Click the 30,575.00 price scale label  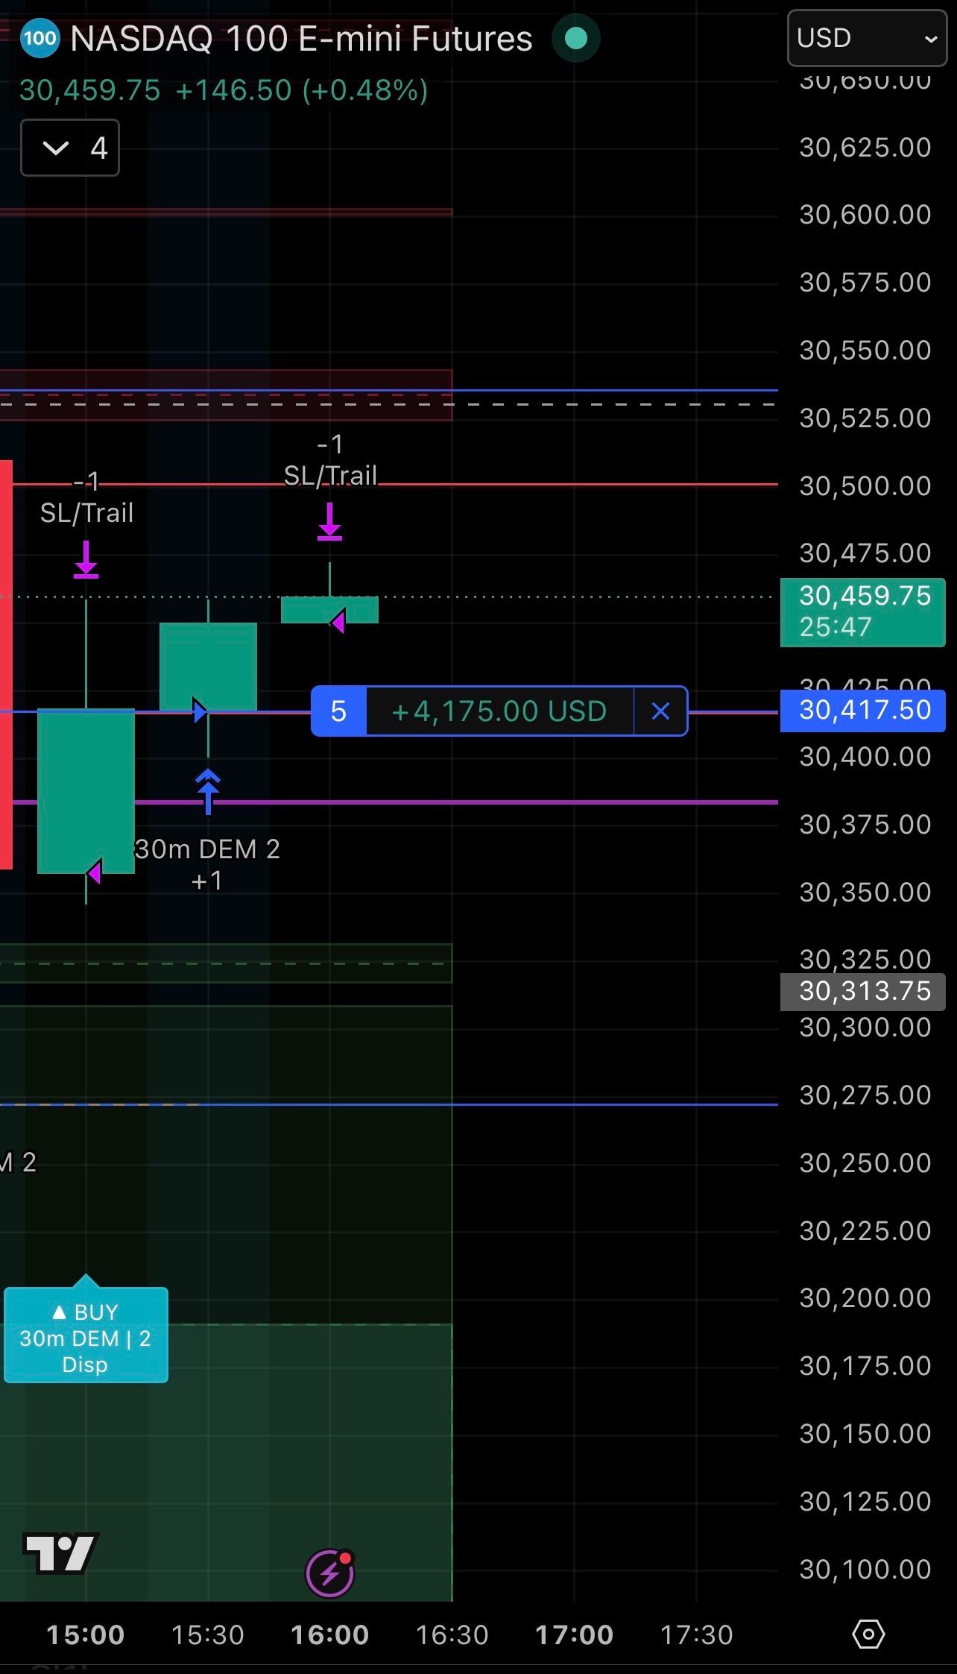[865, 283]
